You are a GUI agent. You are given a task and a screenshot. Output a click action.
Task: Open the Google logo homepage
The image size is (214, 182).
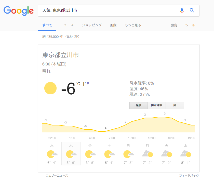coord(18,11)
